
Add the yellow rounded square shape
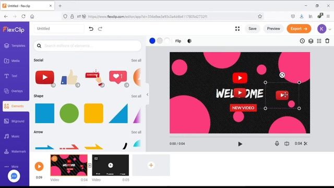[x=94, y=113]
